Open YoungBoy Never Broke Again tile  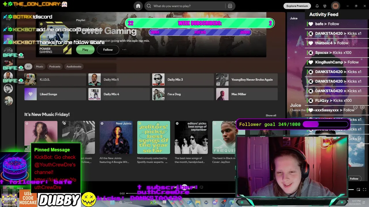(x=247, y=80)
